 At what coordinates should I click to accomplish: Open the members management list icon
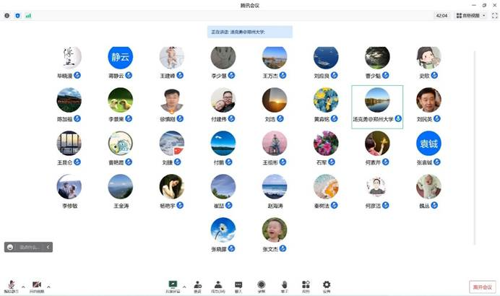(218, 287)
